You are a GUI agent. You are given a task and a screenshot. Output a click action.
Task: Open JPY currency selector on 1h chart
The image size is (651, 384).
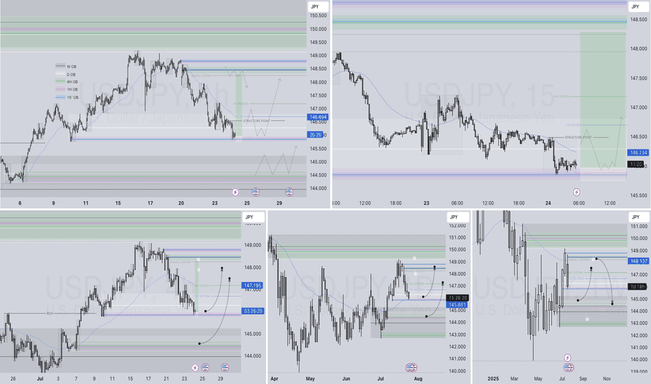click(318, 7)
